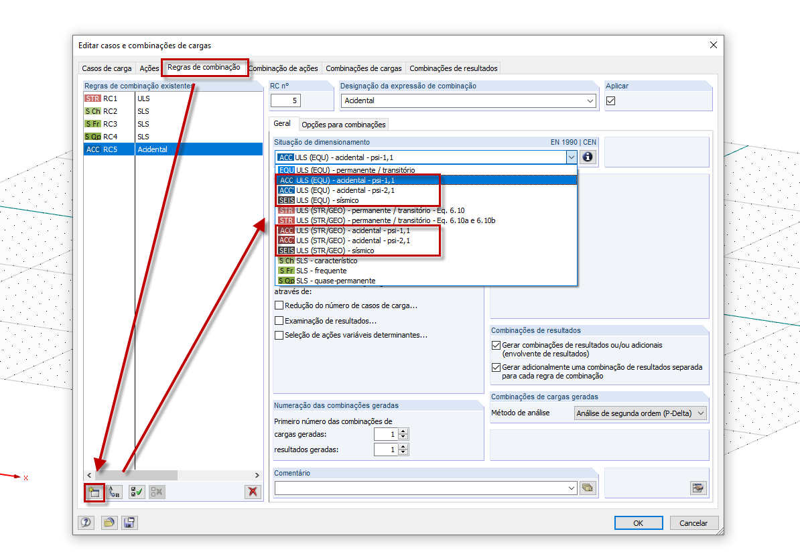800x556 pixels.
Task: Close the Editar casos dialog
Action: tap(714, 45)
